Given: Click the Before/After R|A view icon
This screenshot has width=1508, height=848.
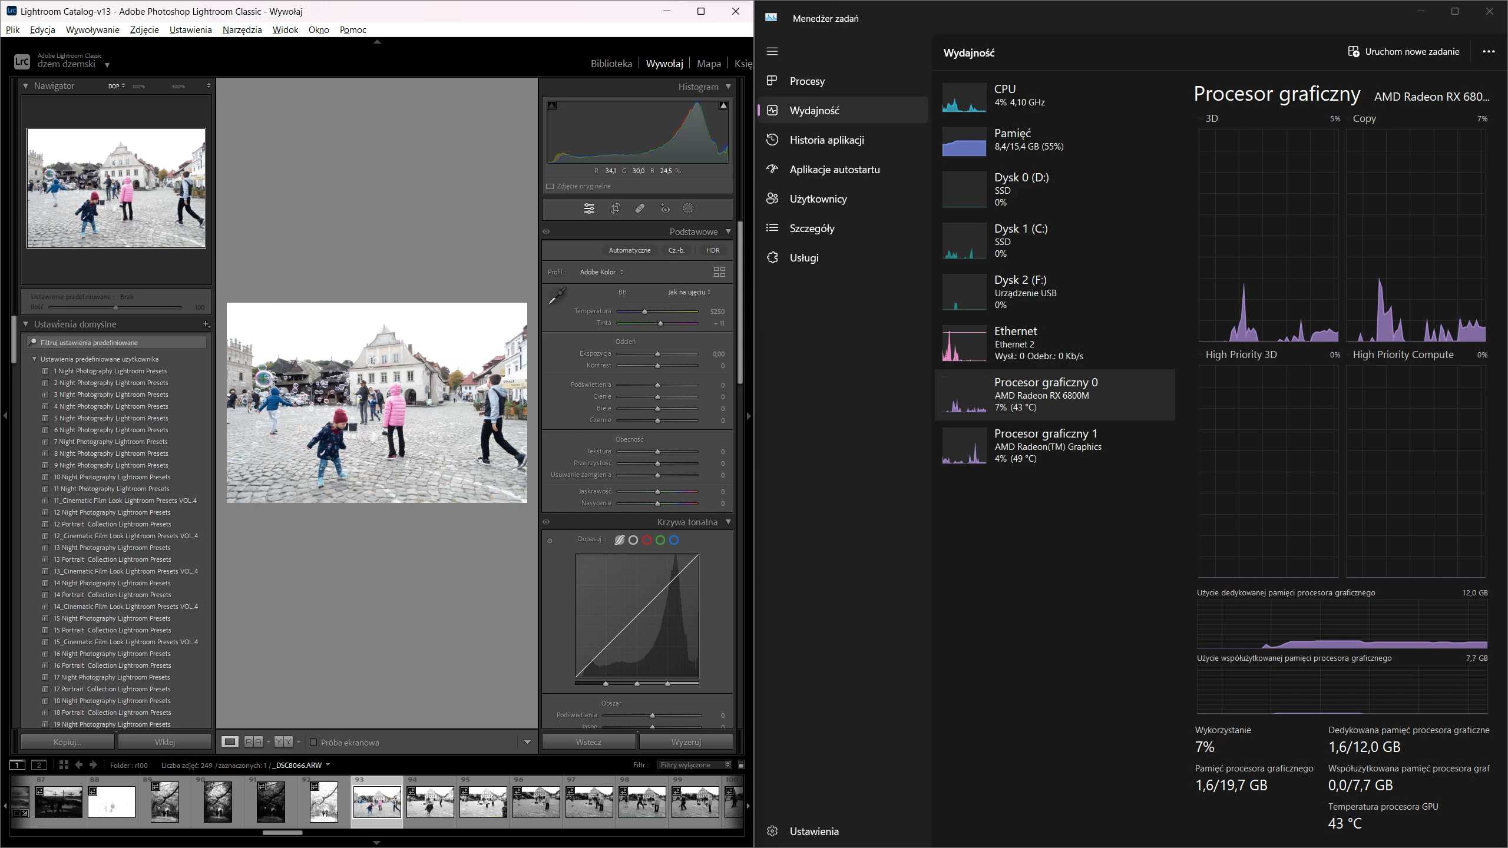Looking at the screenshot, I should click(x=253, y=742).
